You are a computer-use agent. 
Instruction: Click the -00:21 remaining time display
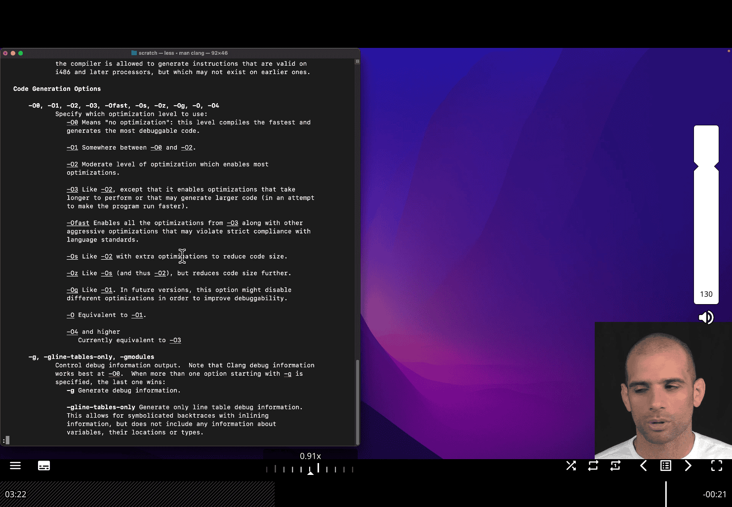pos(714,494)
